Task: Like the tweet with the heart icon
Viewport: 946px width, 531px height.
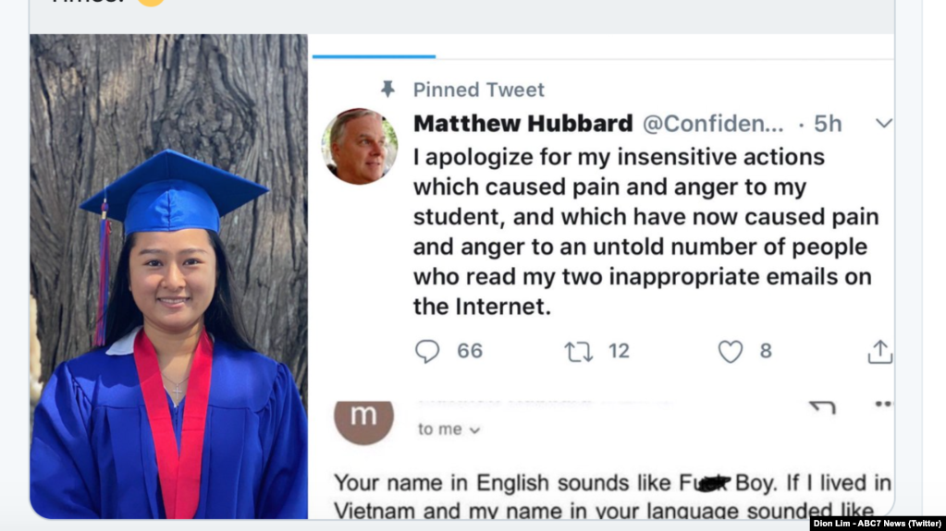Action: [730, 352]
